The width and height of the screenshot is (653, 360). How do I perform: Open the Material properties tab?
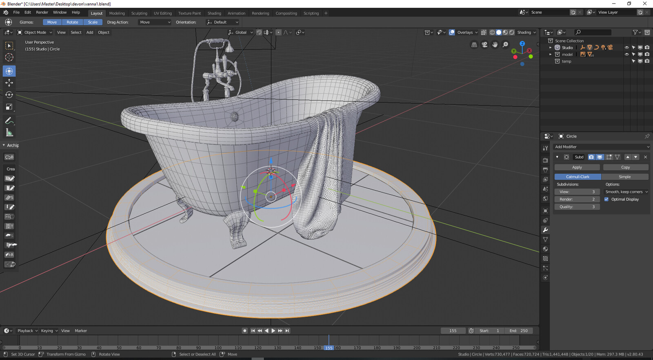(545, 249)
